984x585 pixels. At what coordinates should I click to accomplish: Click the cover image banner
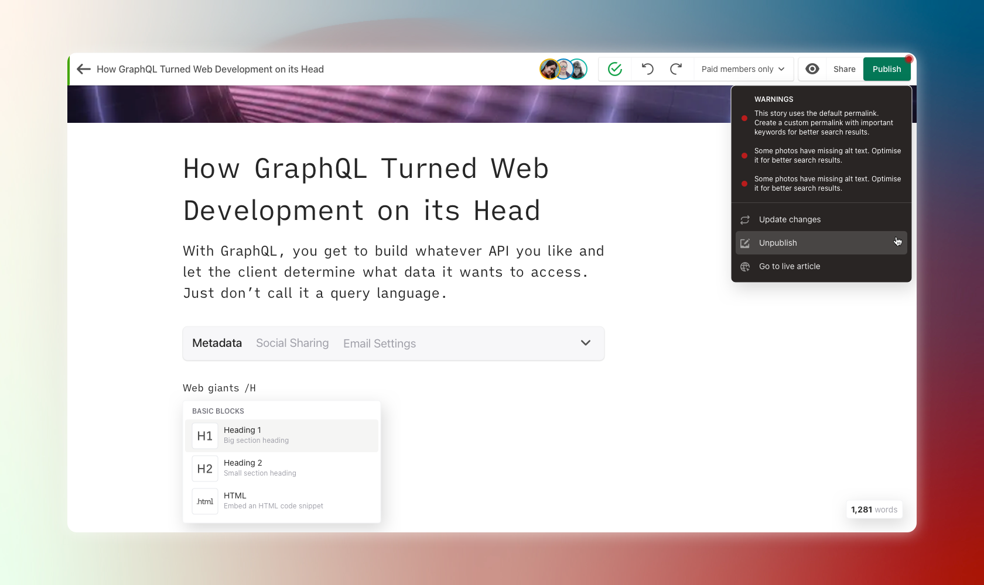(398, 104)
